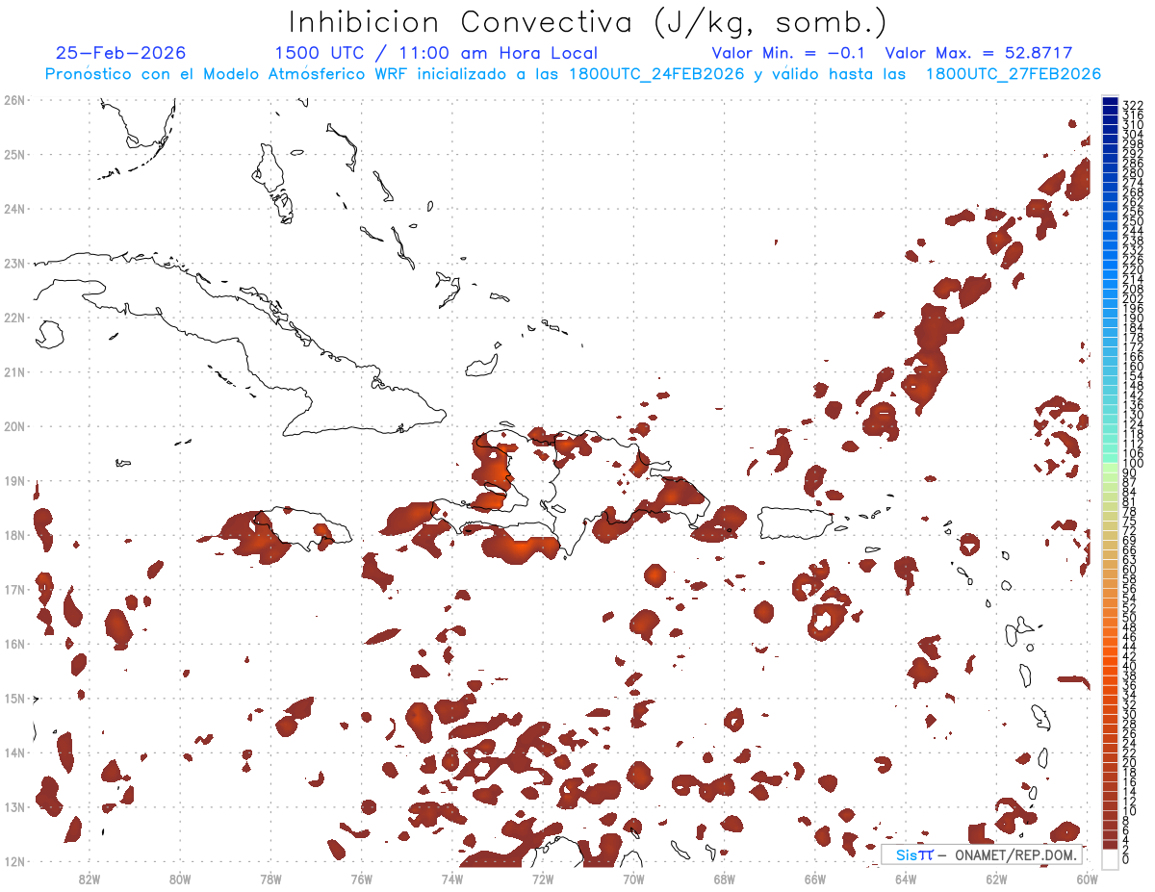The width and height of the screenshot is (1155, 892).
Task: Click the 322 value on the color scale
Action: 1133,105
